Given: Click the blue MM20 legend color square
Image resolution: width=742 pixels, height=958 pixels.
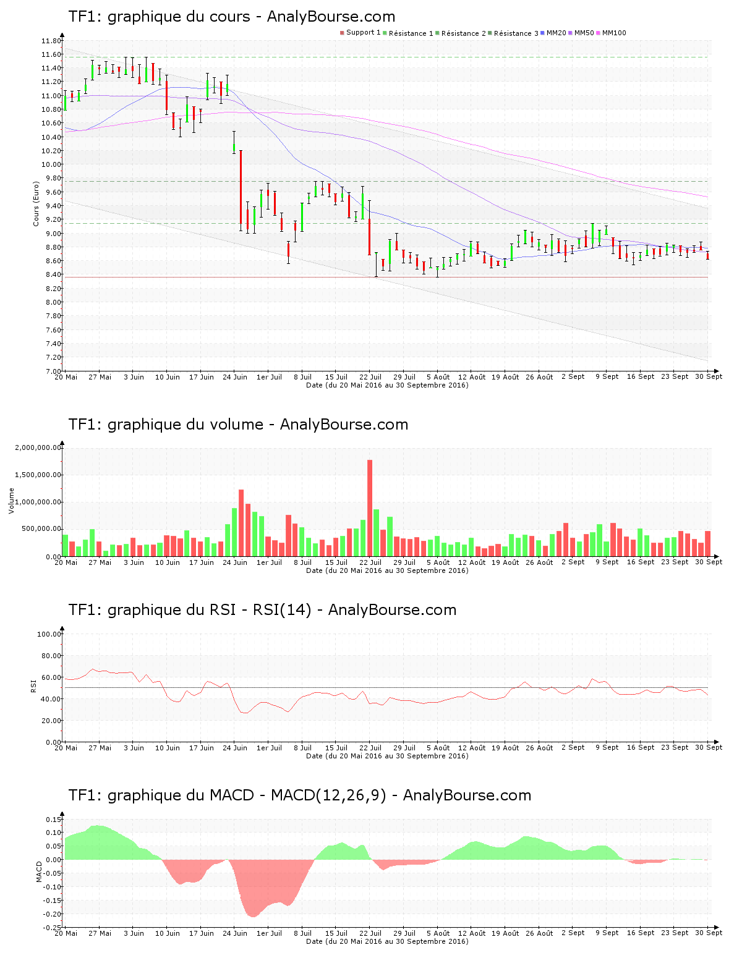Looking at the screenshot, I should pyautogui.click(x=543, y=33).
